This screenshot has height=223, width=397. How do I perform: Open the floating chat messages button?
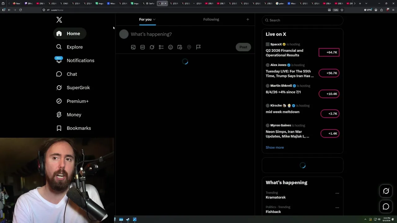tap(386, 207)
